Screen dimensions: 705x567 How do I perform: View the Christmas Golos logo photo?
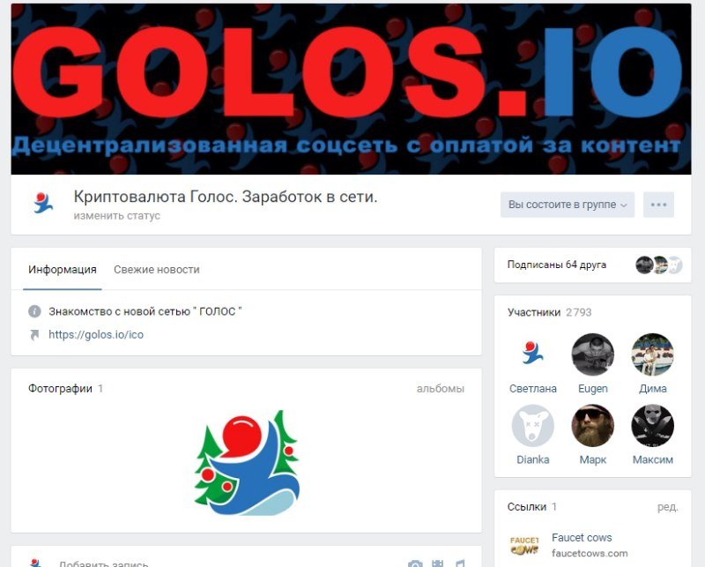247,463
